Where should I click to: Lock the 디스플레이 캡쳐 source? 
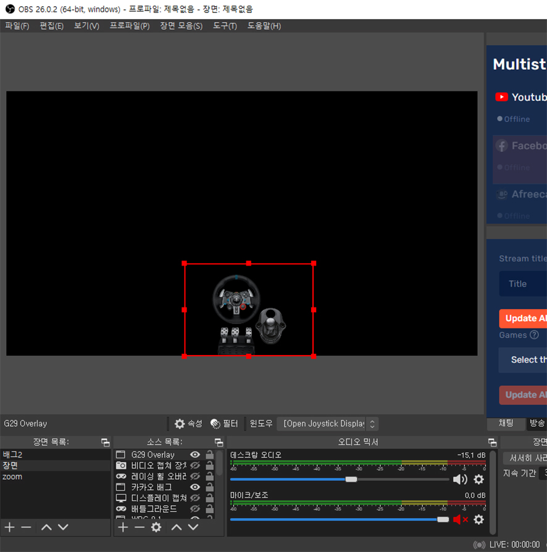[209, 498]
